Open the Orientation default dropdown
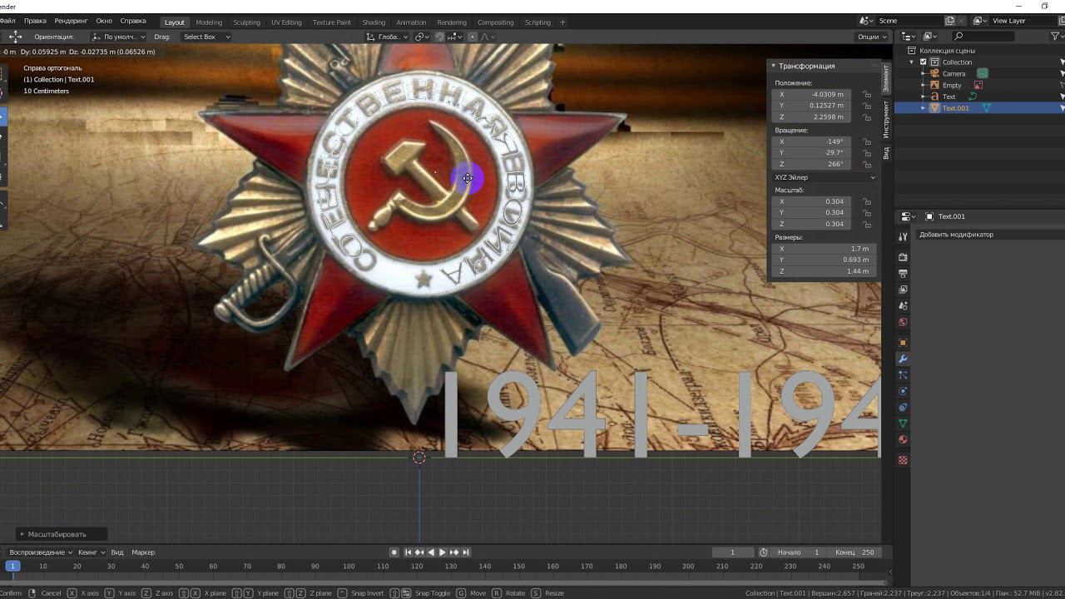This screenshot has height=599, width=1065. coord(118,37)
